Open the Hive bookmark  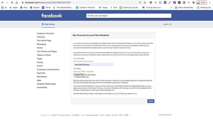coord(114,8)
